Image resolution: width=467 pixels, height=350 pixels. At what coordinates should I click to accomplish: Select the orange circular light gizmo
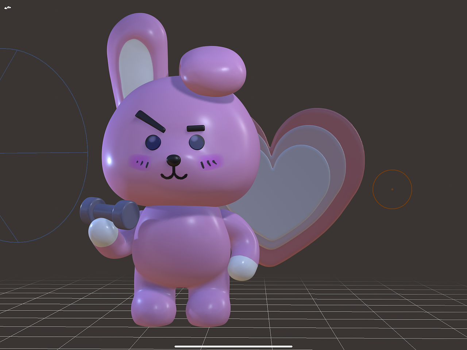point(392,189)
